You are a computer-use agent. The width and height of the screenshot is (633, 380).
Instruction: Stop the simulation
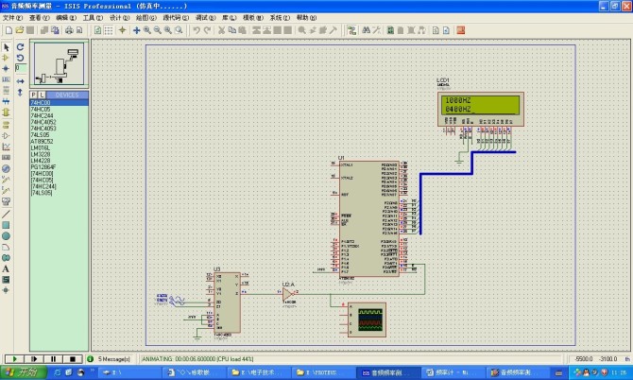[x=73, y=359]
